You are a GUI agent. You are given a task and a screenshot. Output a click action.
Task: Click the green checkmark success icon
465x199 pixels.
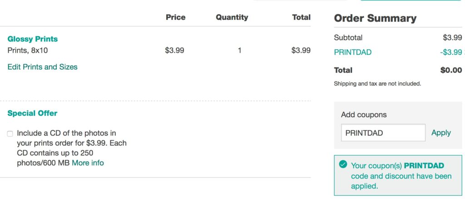point(343,164)
